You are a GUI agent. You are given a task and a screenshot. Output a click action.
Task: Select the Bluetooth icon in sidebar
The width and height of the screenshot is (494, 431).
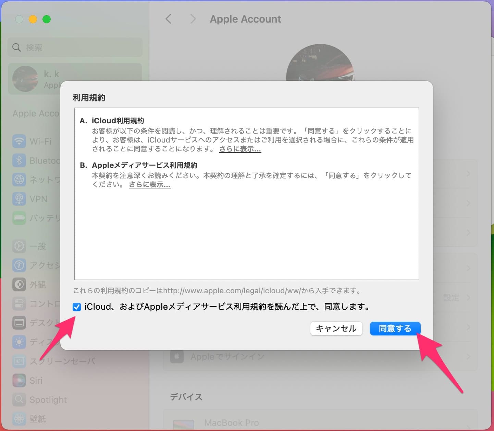[x=19, y=160]
